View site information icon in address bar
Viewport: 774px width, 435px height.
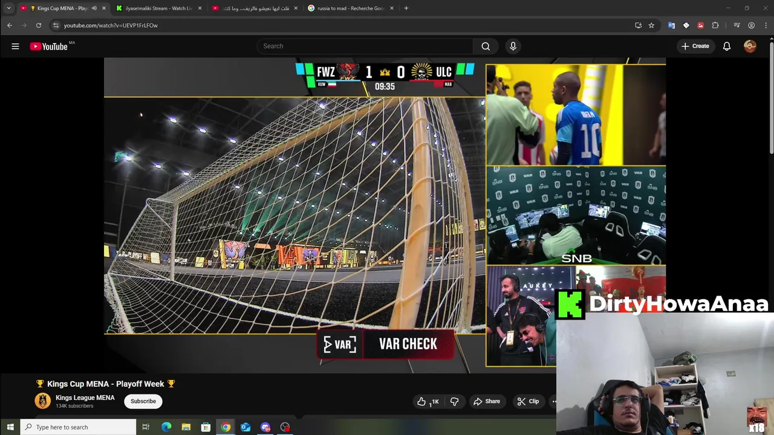56,25
